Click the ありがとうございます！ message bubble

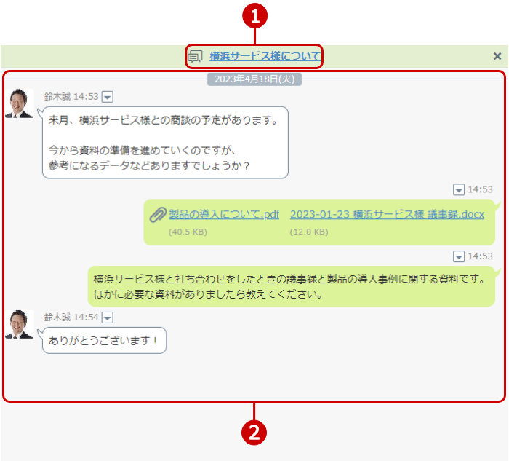click(x=104, y=341)
